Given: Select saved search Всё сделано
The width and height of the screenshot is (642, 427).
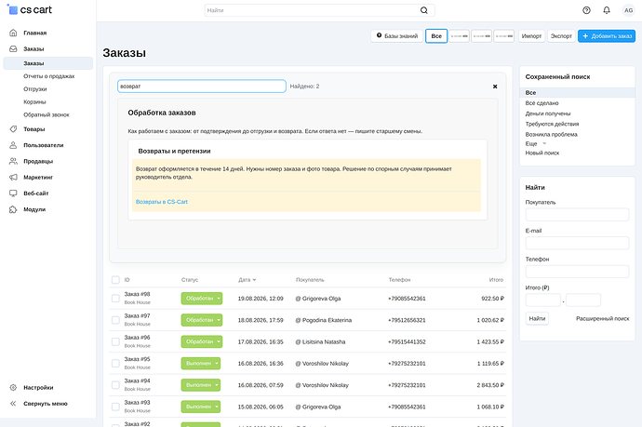Looking at the screenshot, I should click(x=542, y=103).
